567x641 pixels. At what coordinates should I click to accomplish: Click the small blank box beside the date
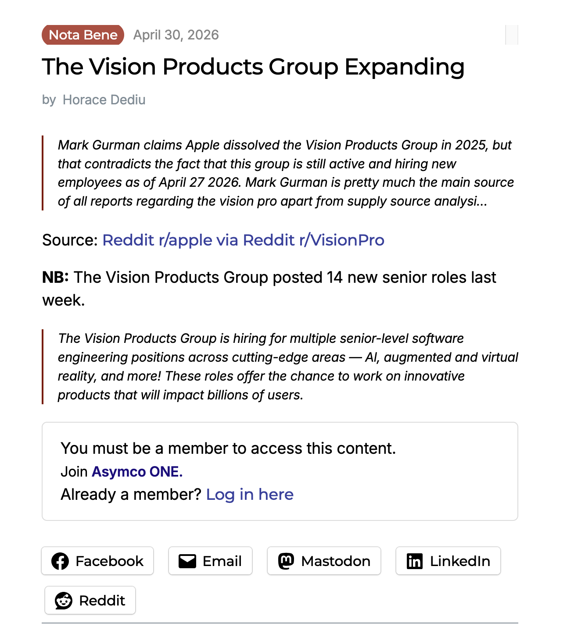(512, 35)
